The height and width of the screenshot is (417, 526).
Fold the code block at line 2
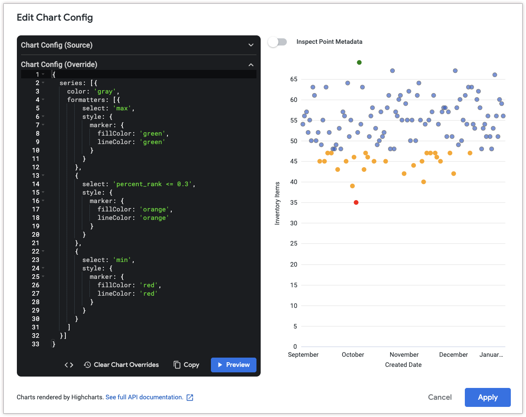tap(43, 83)
